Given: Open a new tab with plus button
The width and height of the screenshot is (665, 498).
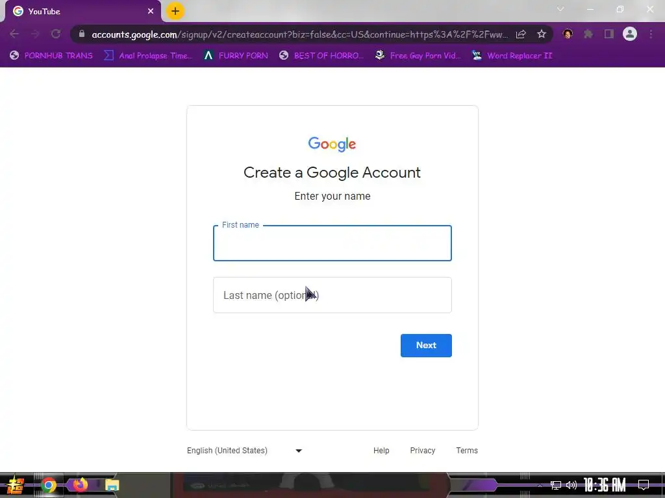Looking at the screenshot, I should pos(175,12).
